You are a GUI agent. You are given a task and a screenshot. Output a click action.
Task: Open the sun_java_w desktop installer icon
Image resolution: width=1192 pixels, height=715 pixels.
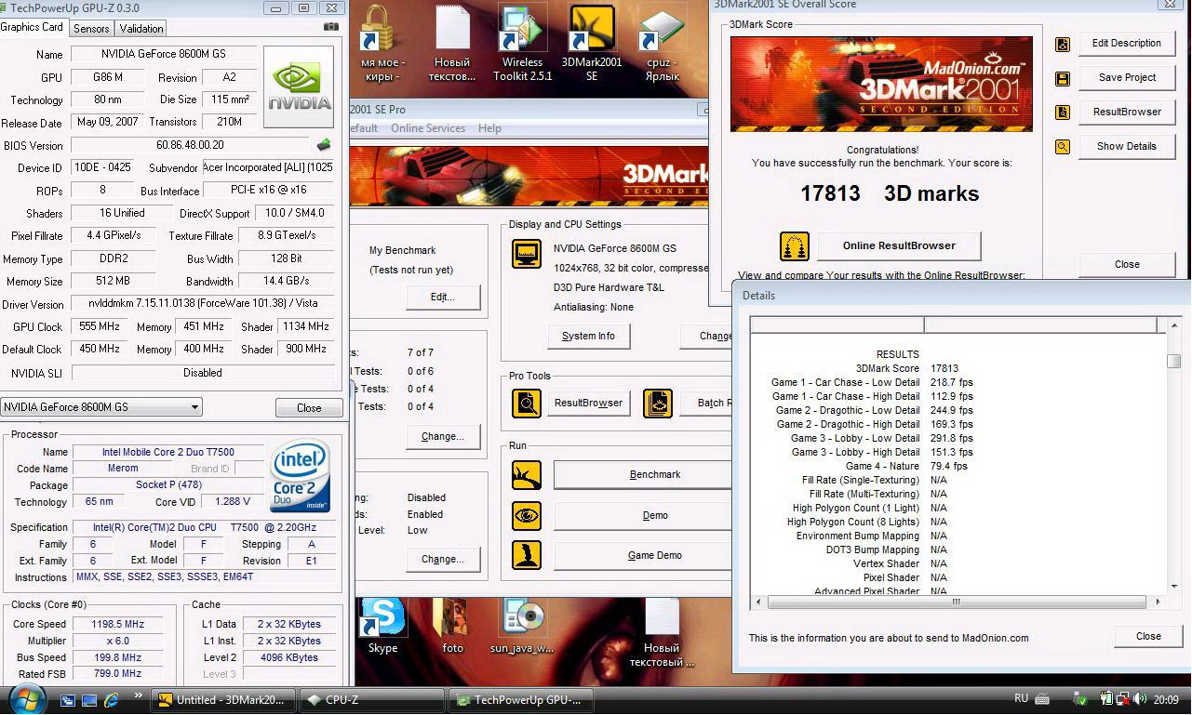point(522,626)
